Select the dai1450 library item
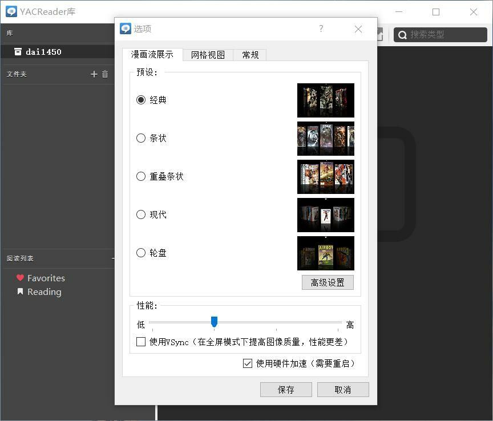The height and width of the screenshot is (421, 493). coord(43,52)
